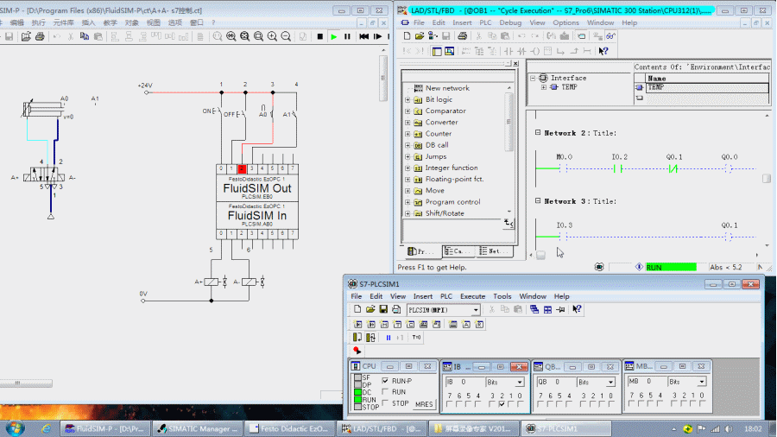Image resolution: width=777 pixels, height=437 pixels.
Task: Insert a timer window in PLCSIM
Action: click(397, 325)
